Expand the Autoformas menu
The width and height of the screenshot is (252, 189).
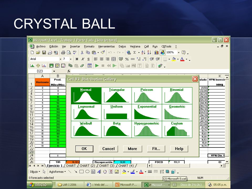[57, 172]
